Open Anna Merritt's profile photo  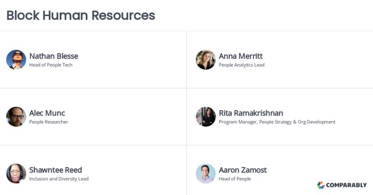click(206, 59)
